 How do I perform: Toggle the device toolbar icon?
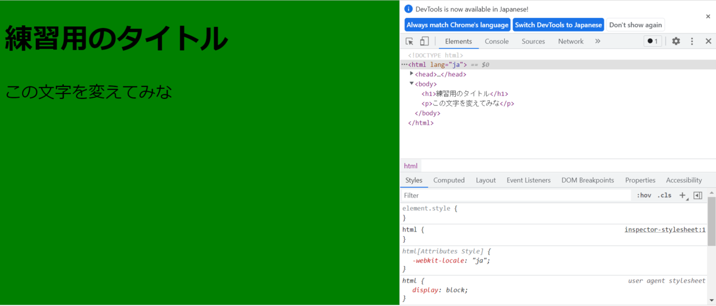424,41
